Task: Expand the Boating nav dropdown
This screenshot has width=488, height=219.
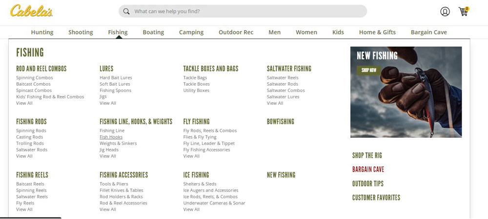Action: coord(153,32)
